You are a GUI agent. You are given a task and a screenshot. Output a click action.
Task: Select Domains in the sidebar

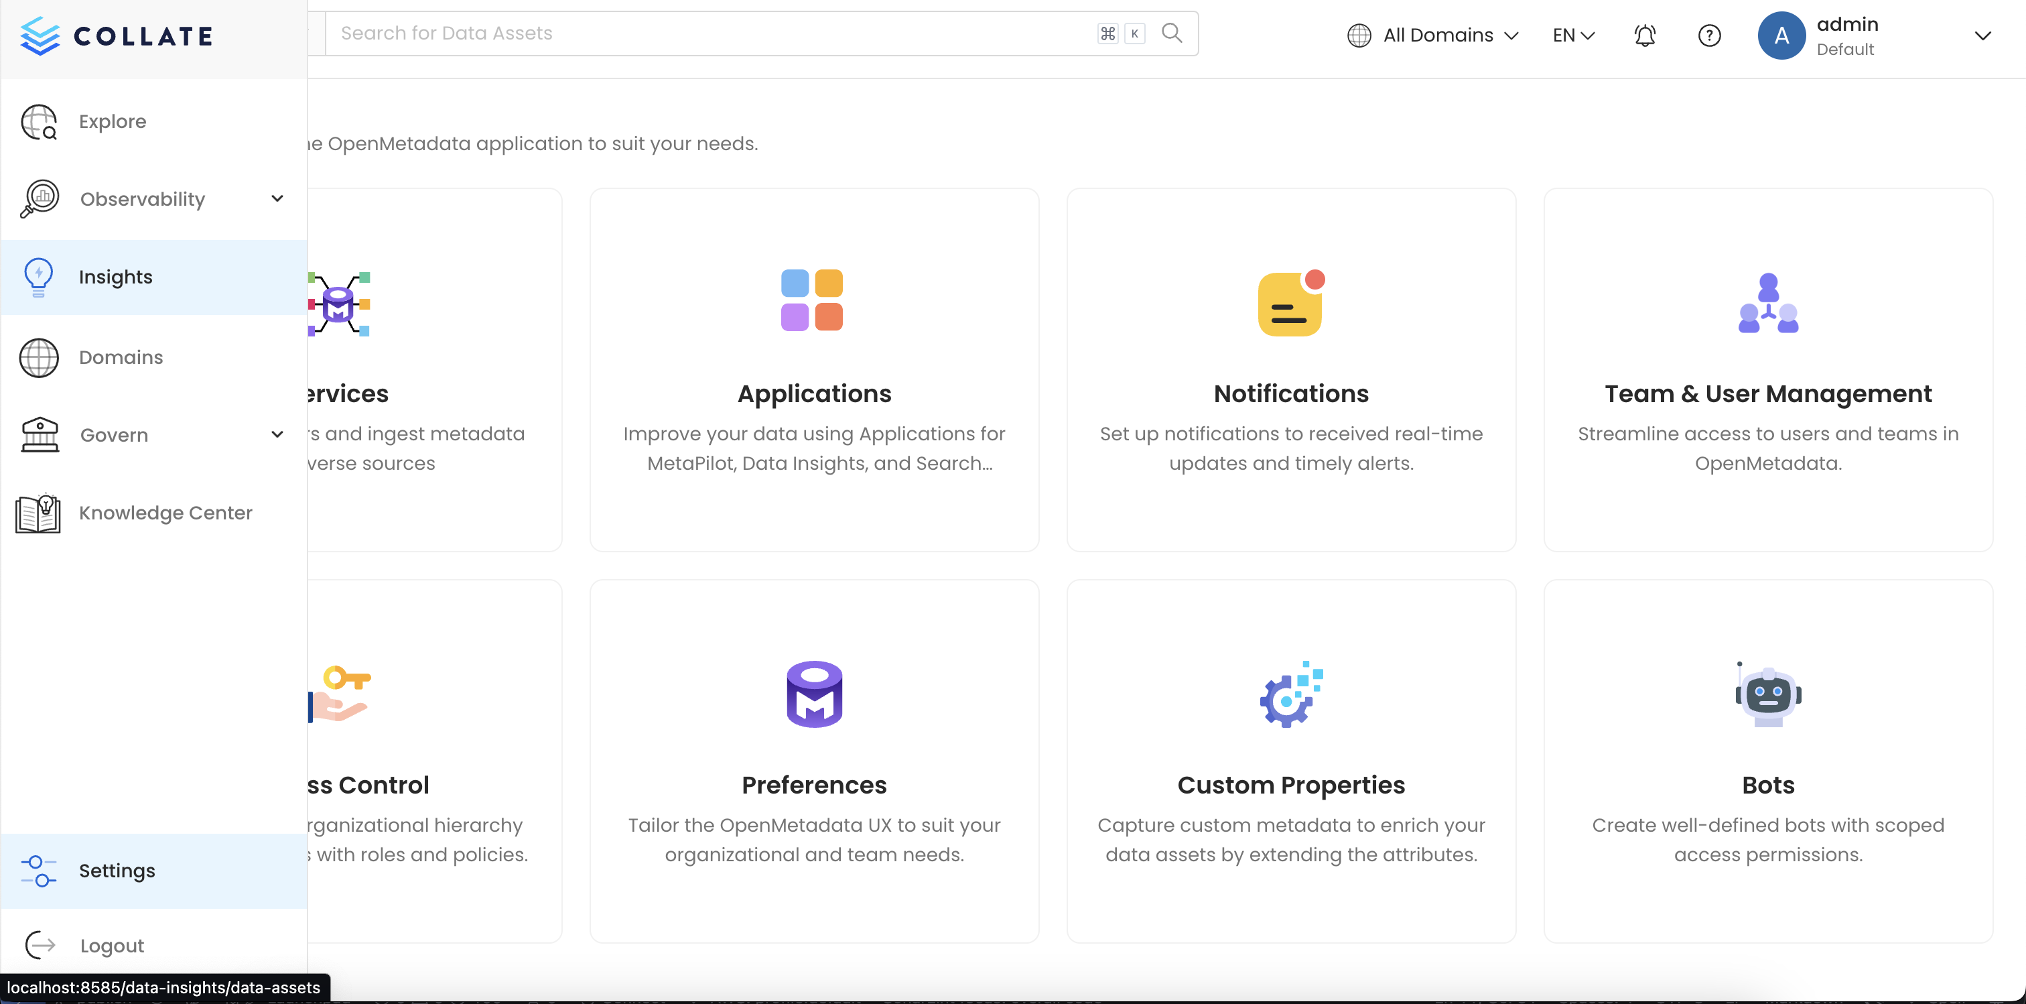[121, 357]
